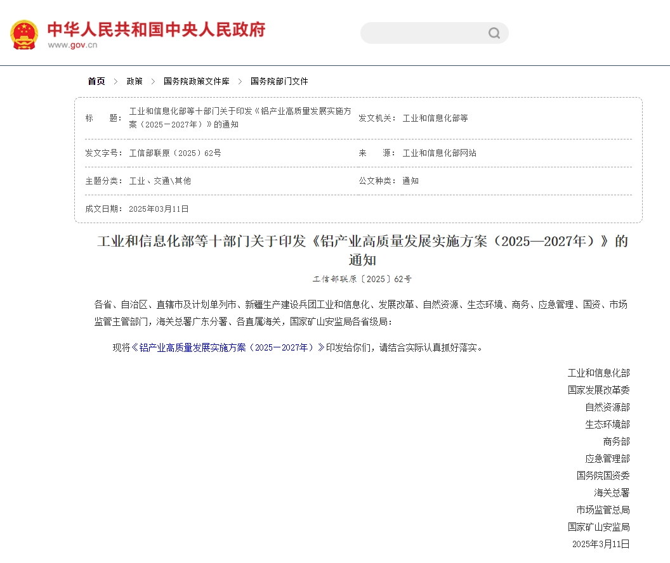Open the 政策 breadcrumb item
The height and width of the screenshot is (563, 670).
point(135,81)
